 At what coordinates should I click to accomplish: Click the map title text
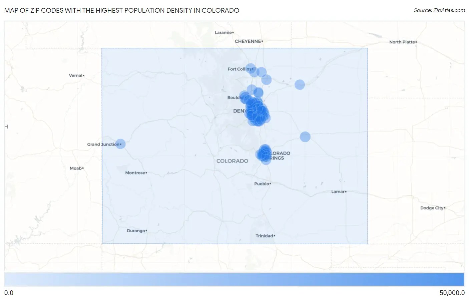tap(122, 10)
